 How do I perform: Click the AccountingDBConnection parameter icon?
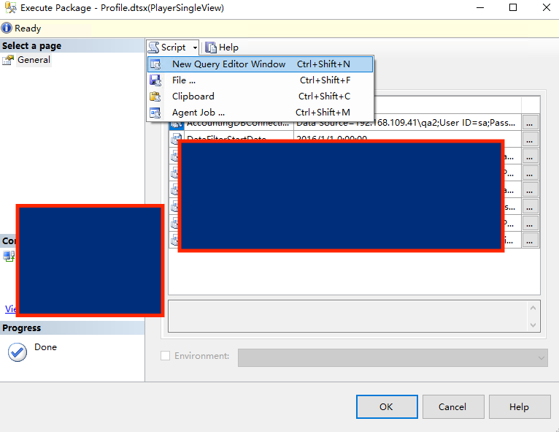(176, 123)
